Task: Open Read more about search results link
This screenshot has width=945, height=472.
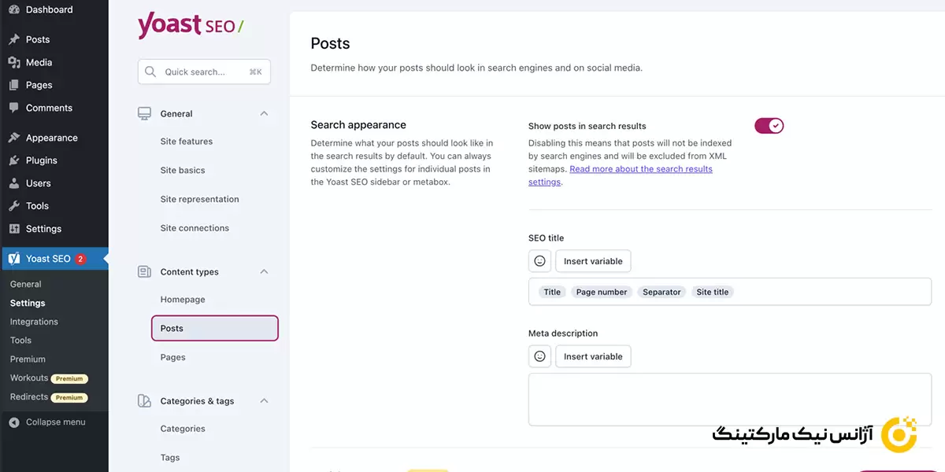Action: coord(640,169)
